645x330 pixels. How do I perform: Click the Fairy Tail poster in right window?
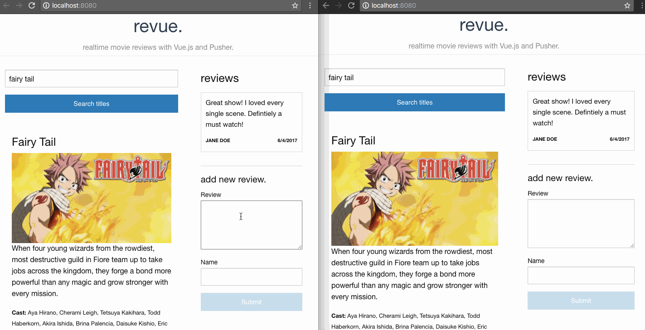pos(414,199)
